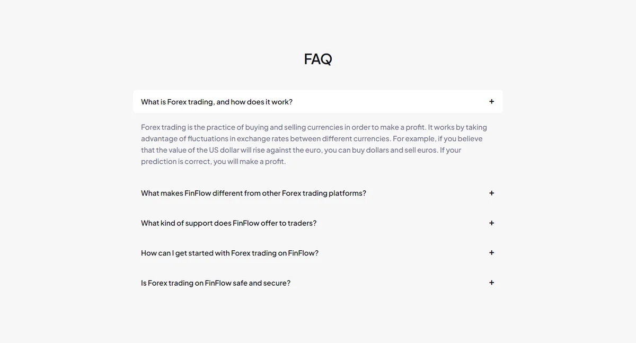
Task: Click 'It works by taking' phrase in answer
Action: [457, 127]
